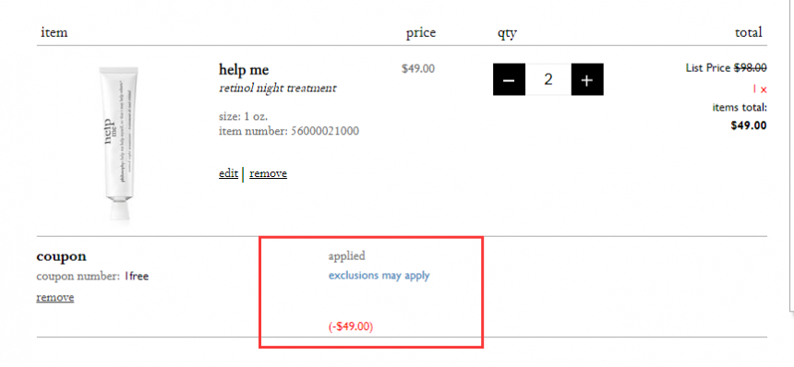
Task: Remove the help me item from cart
Action: 268,173
